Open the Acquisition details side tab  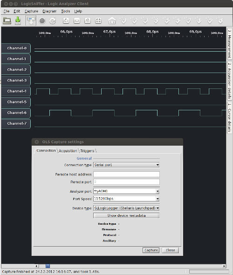(x=229, y=80)
